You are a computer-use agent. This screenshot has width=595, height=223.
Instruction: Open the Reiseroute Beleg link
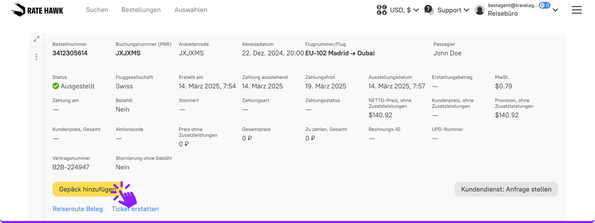78,209
